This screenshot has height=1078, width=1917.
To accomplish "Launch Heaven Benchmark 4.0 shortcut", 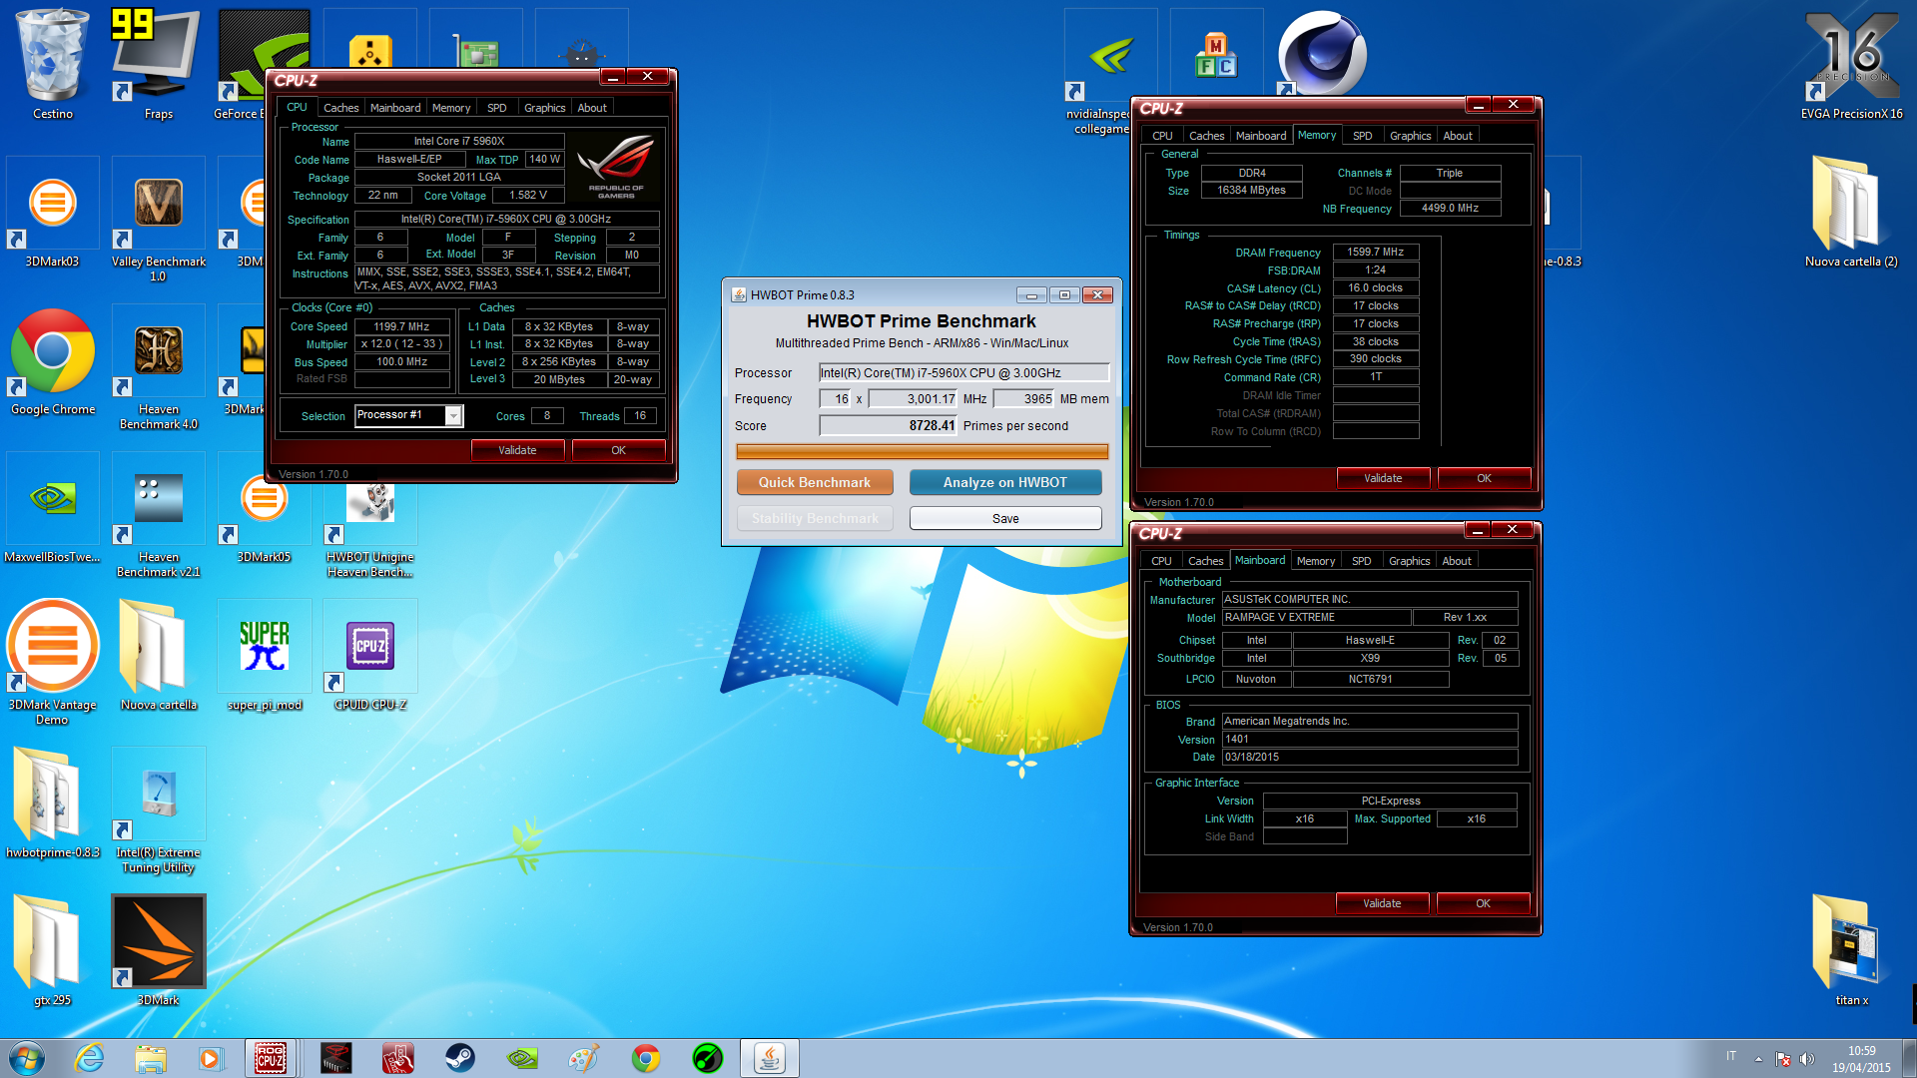I will click(158, 367).
